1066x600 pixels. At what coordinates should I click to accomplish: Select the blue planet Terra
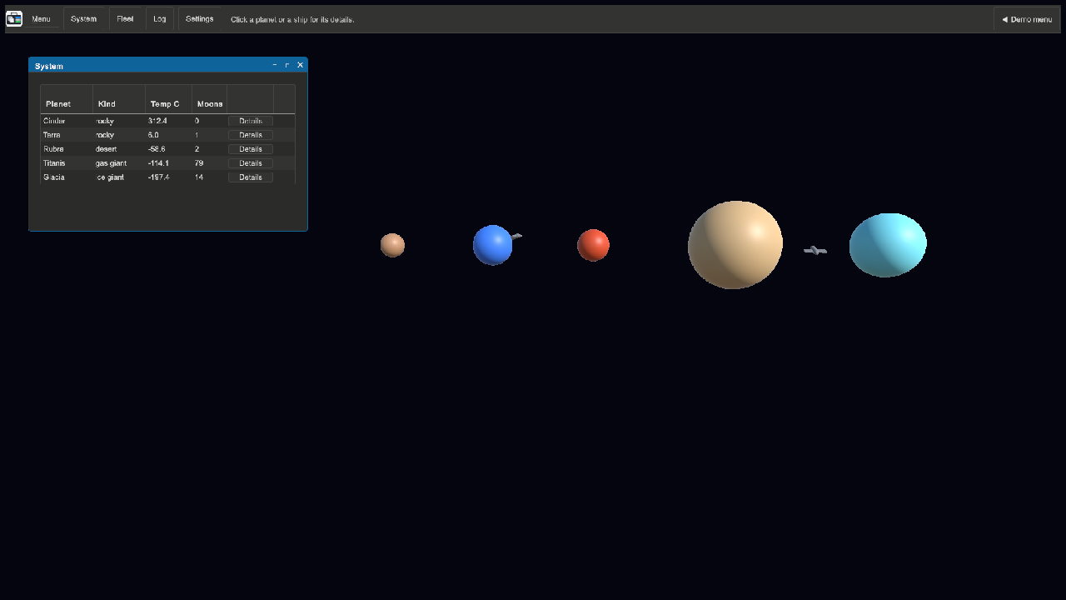click(x=493, y=245)
